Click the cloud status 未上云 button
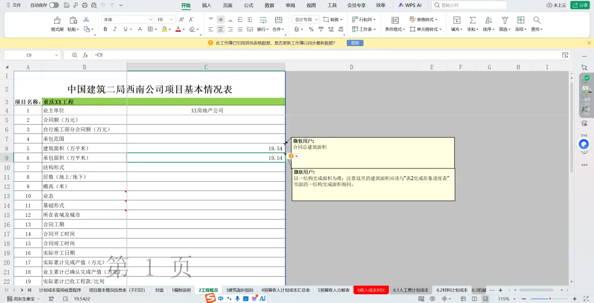The image size is (594, 303). click(x=557, y=5)
